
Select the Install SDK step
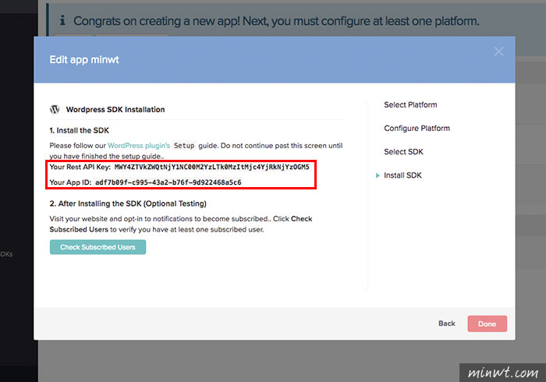[x=402, y=175]
